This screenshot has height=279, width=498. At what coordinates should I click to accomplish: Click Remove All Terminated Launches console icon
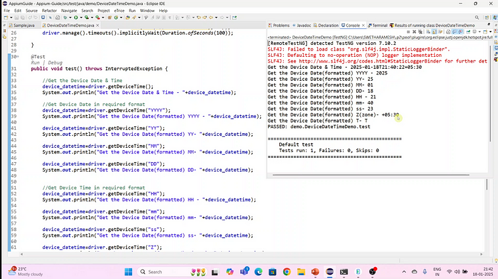[x=420, y=32]
